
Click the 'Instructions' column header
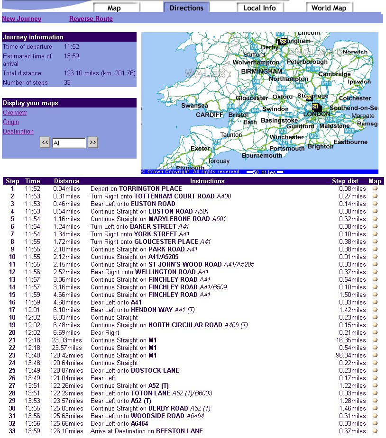[x=207, y=181]
